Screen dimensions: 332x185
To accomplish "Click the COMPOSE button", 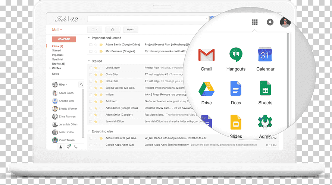I will click(x=64, y=39).
